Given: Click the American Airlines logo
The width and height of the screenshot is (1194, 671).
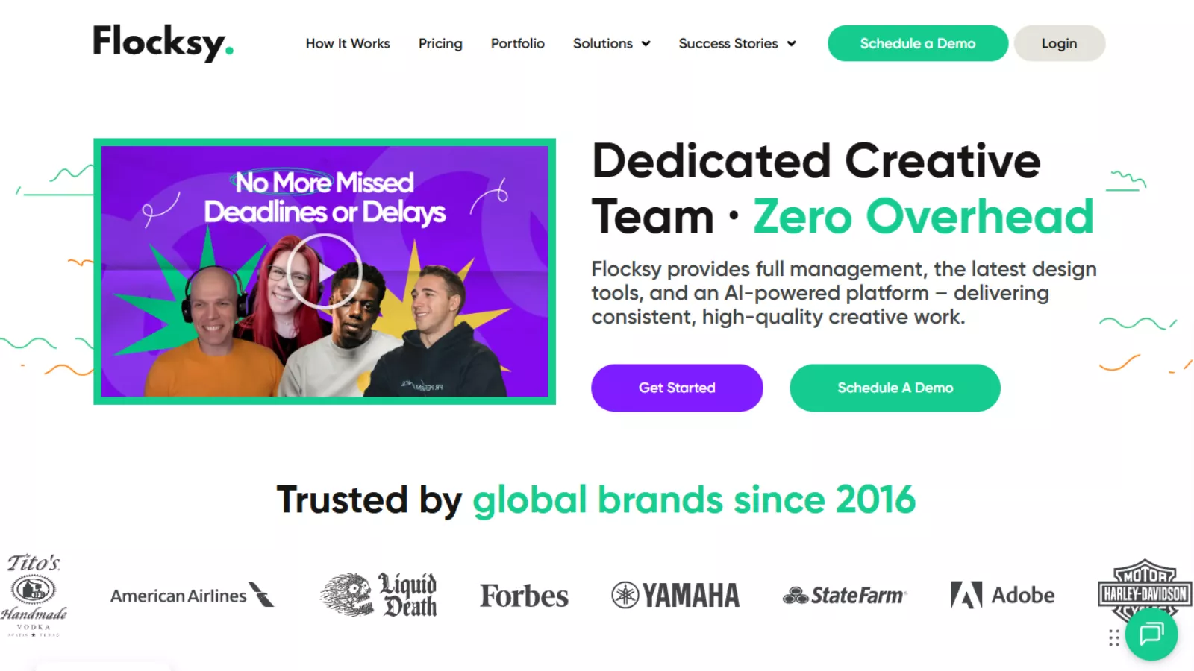Looking at the screenshot, I should (193, 595).
